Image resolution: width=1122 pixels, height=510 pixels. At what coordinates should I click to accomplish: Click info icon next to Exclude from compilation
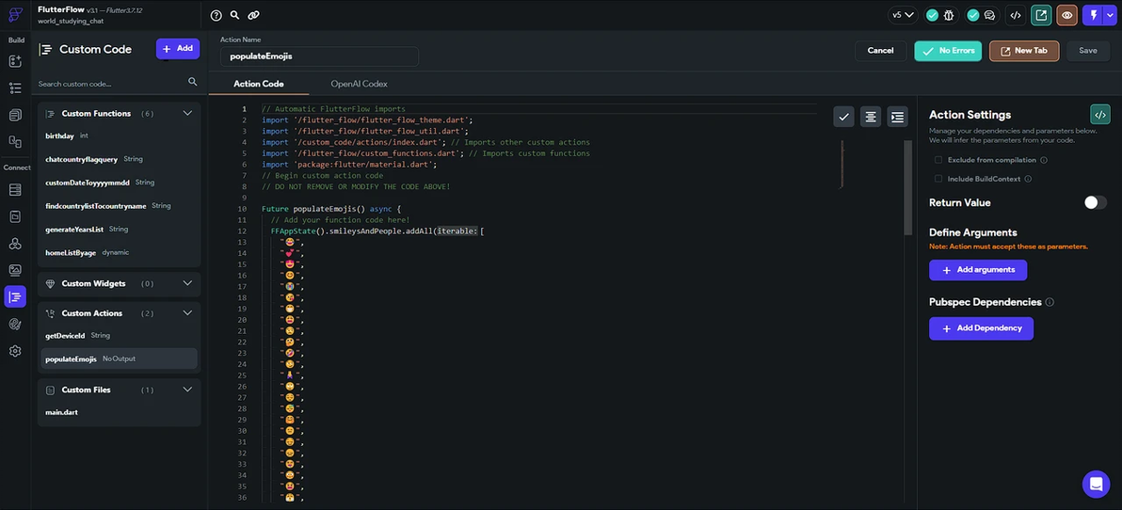(x=1043, y=160)
